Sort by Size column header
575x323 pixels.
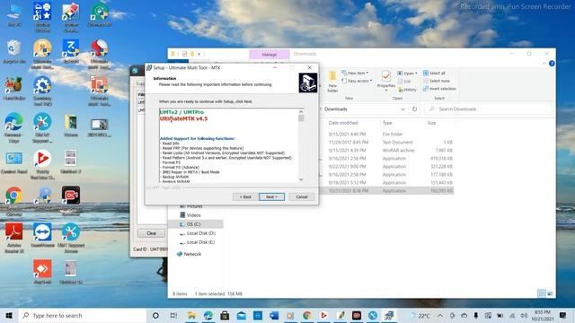tap(431, 123)
